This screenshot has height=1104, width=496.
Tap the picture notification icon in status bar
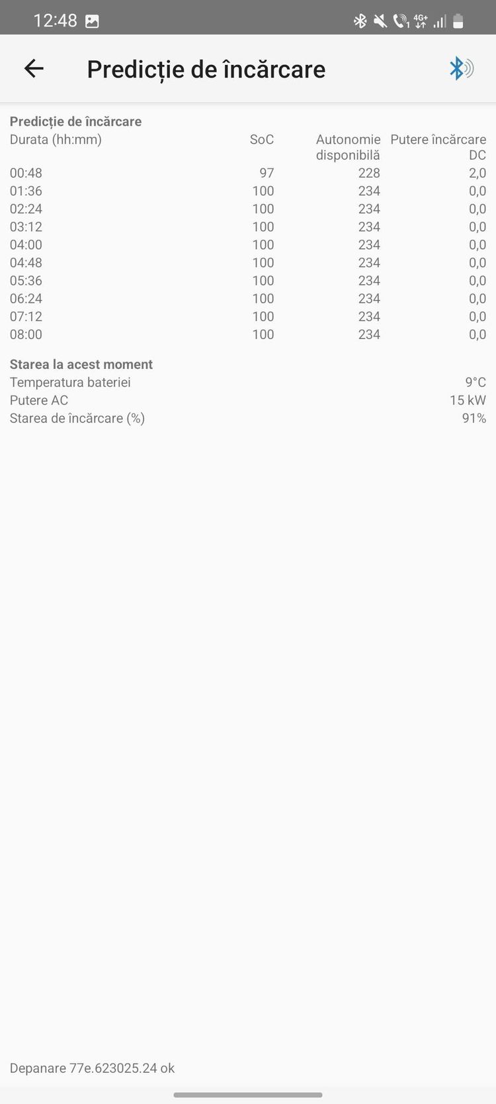click(x=93, y=21)
